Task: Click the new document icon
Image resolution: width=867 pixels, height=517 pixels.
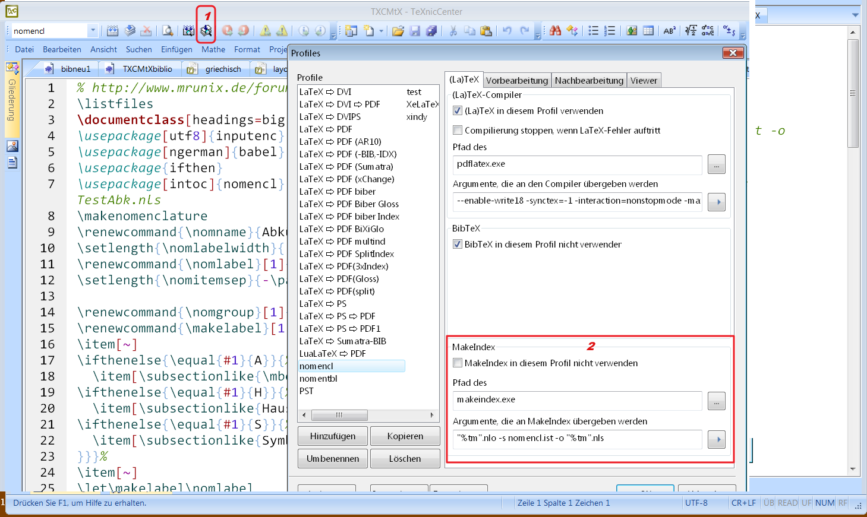Action: pyautogui.click(x=370, y=31)
